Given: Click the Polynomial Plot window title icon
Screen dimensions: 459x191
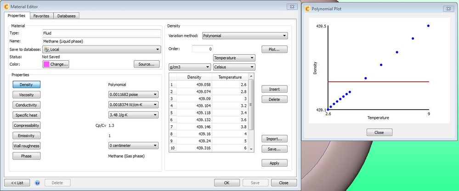Looking at the screenshot, I should 307,9.
